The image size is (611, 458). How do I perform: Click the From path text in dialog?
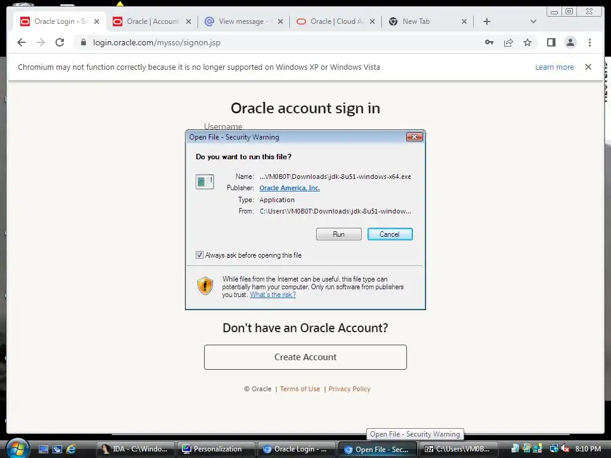[335, 211]
